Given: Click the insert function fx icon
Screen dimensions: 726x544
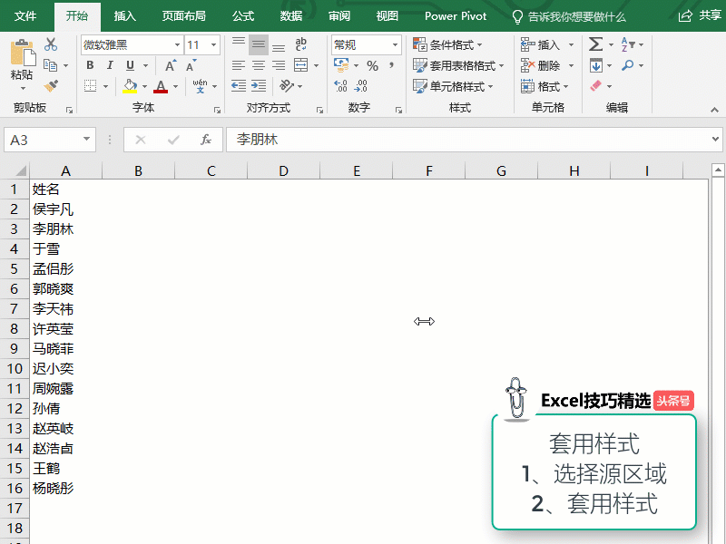Looking at the screenshot, I should (206, 140).
